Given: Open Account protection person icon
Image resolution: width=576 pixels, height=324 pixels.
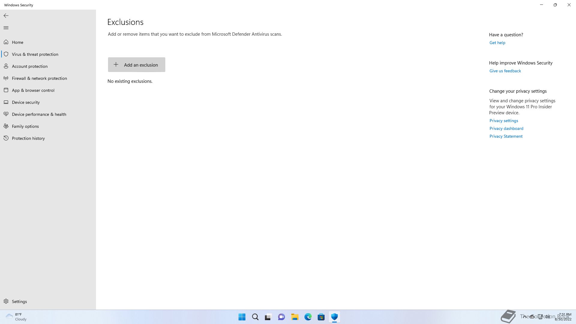Looking at the screenshot, I should (x=6, y=66).
